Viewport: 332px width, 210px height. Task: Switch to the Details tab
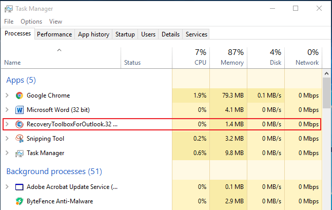coord(170,34)
